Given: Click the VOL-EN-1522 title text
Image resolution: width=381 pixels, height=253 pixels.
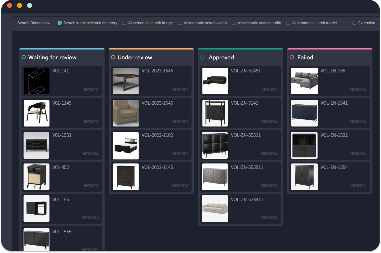Looking at the screenshot, I should (334, 135).
